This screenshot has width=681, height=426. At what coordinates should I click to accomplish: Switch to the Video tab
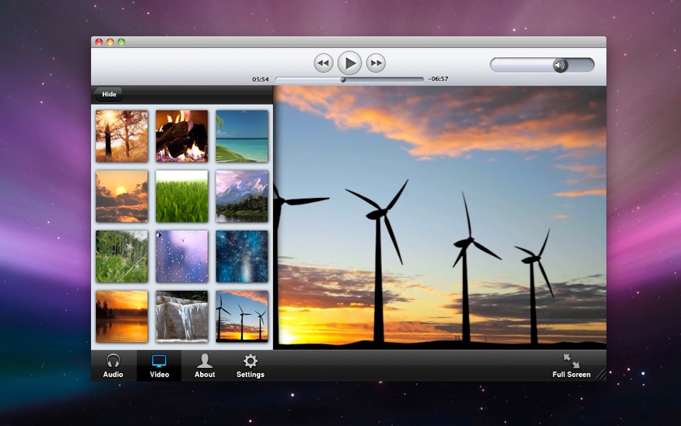[159, 366]
